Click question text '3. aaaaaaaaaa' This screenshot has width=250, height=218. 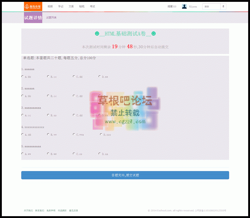pos(31,108)
